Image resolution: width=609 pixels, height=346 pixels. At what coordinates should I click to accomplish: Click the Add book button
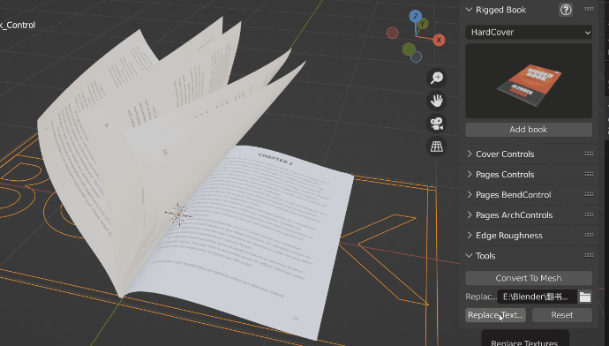[x=529, y=130]
